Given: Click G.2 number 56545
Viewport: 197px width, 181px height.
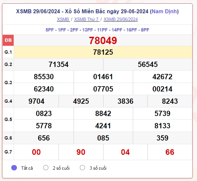Looking at the screenshot, I should 148,64.
